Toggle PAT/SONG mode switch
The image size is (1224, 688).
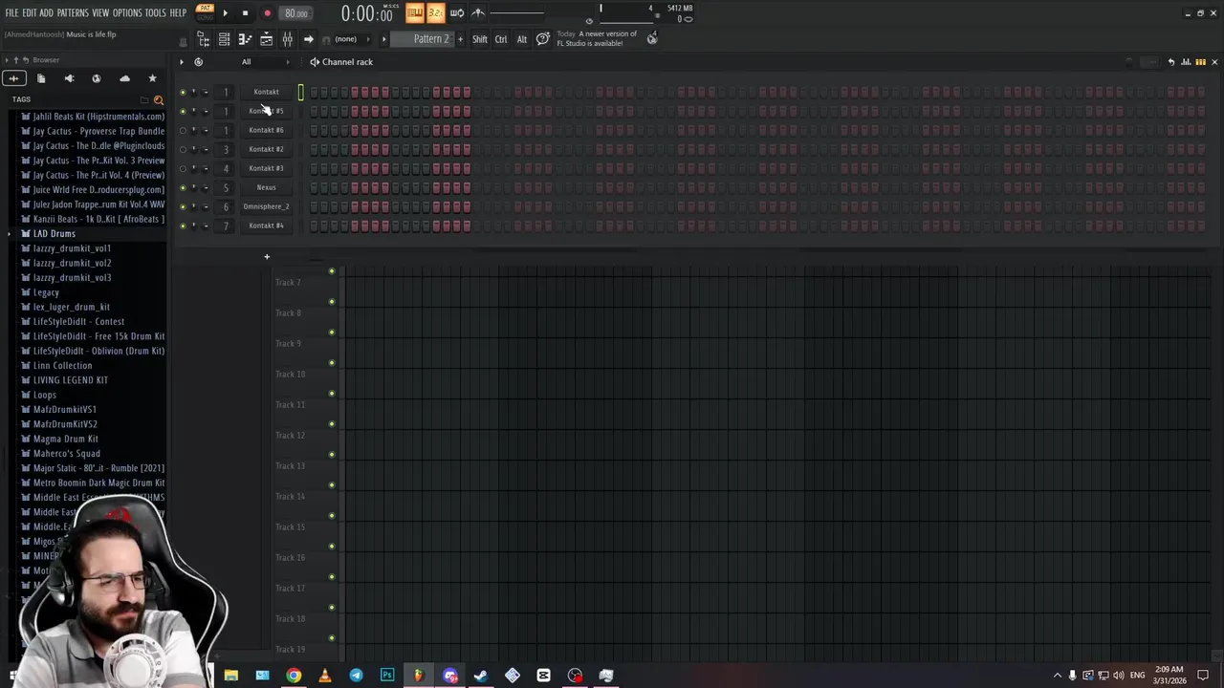tap(205, 12)
